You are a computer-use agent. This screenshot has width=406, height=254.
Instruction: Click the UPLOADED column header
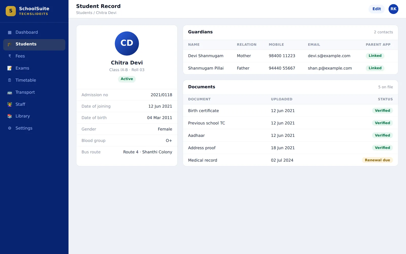282,99
